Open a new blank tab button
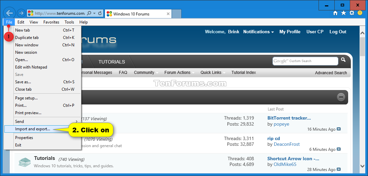 coord(177,13)
